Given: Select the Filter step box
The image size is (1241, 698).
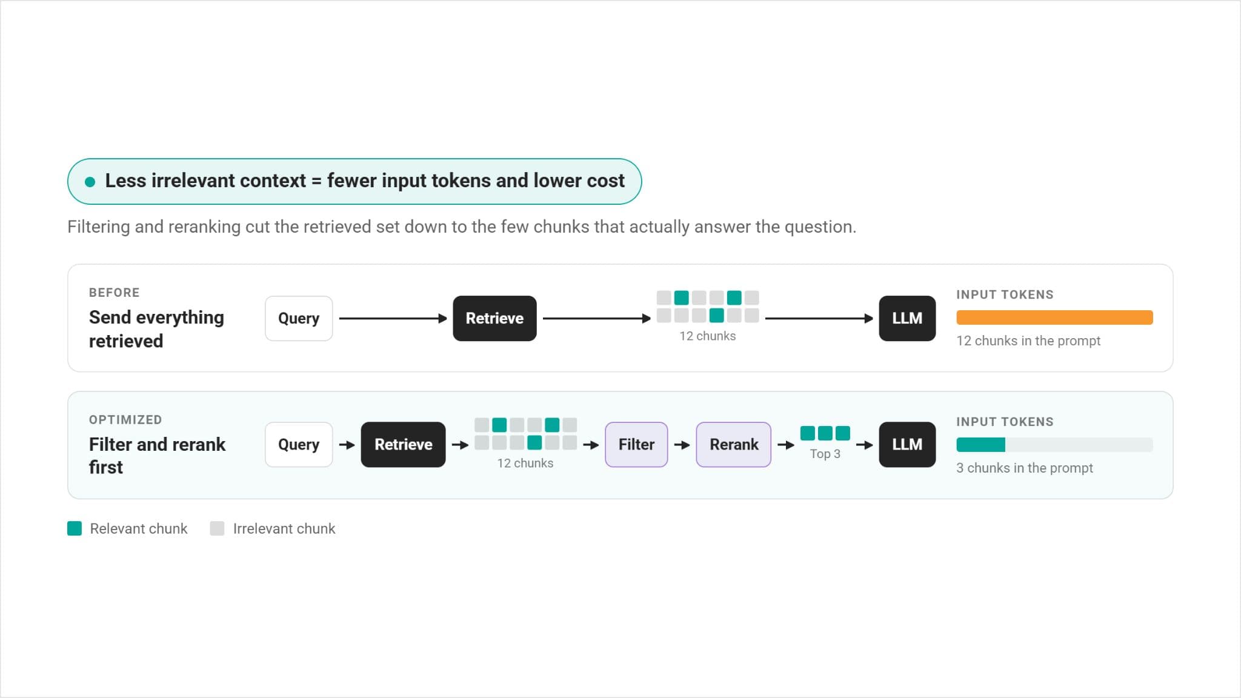Looking at the screenshot, I should [x=636, y=445].
